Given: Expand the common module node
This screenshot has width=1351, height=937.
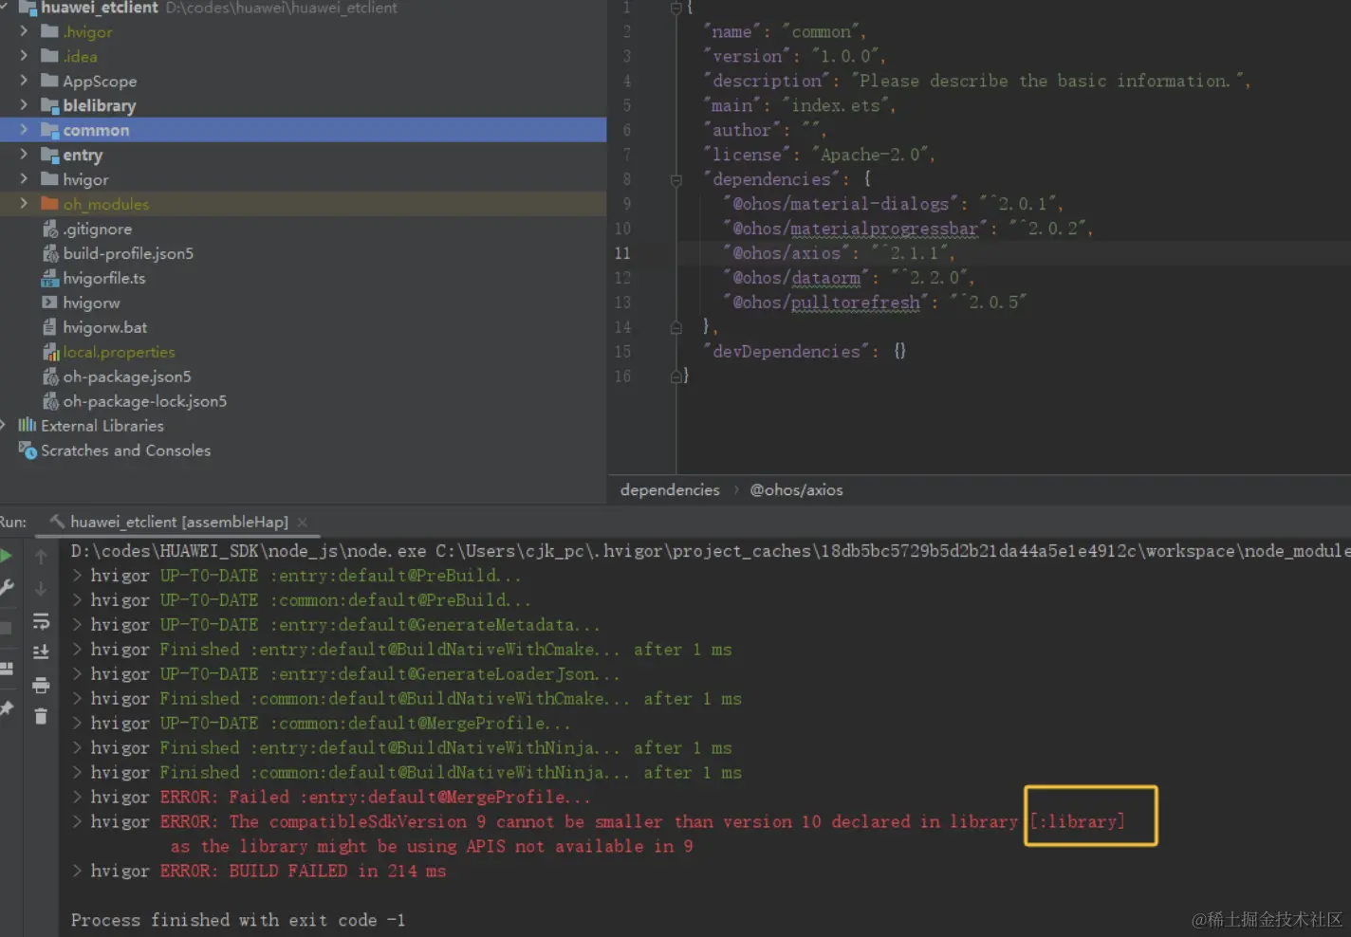Looking at the screenshot, I should tap(24, 130).
